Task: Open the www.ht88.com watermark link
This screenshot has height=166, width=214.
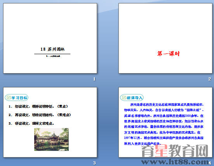Action: tap(175, 162)
